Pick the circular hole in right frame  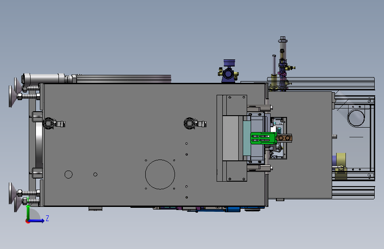pos(356,118)
